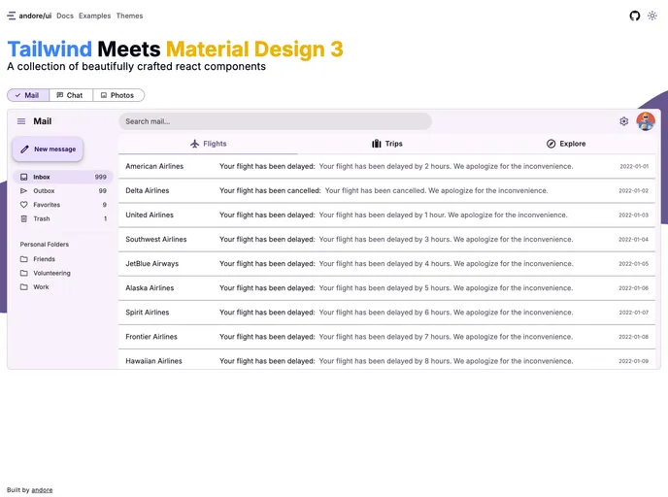Click the 2022-01-05 date
Viewport: 668px width, 497px height.
633,264
